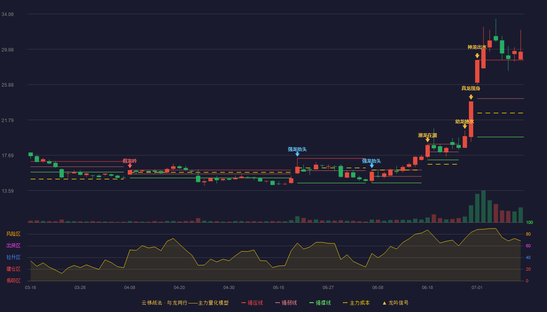Click the 风险区 zone label
547x312 pixels.
(13, 234)
